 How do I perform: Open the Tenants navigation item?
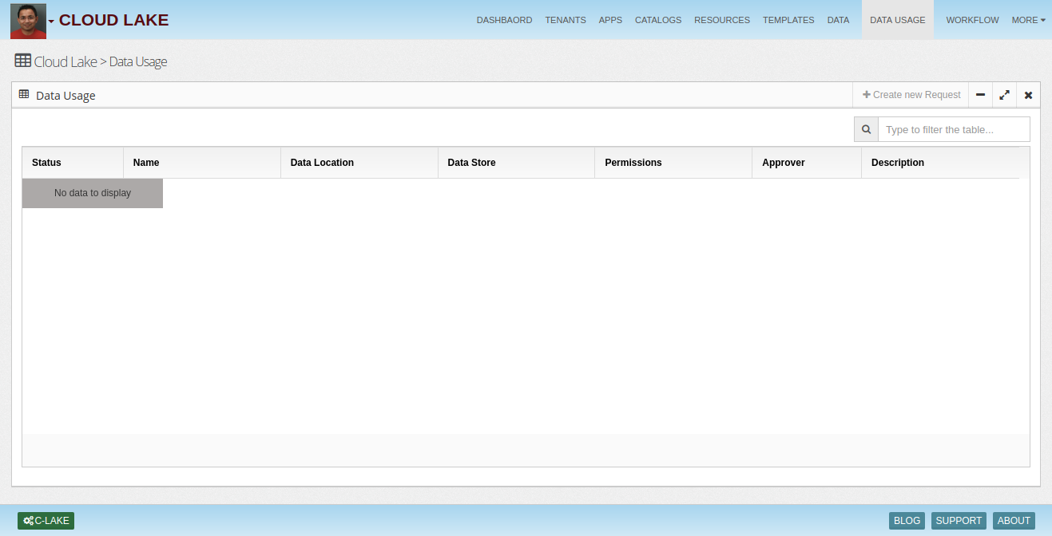click(x=566, y=20)
